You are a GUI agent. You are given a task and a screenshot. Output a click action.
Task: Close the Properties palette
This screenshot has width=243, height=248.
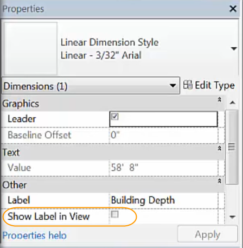pyautogui.click(x=233, y=9)
